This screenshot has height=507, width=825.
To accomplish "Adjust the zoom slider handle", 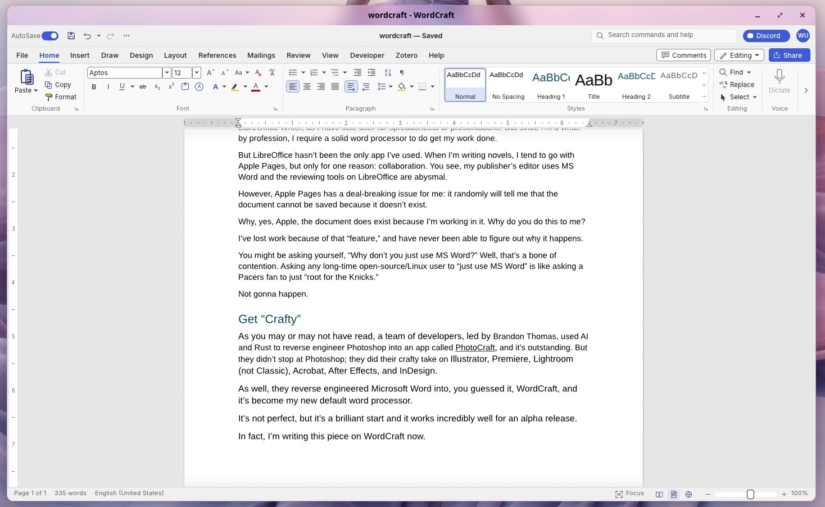I will point(750,494).
